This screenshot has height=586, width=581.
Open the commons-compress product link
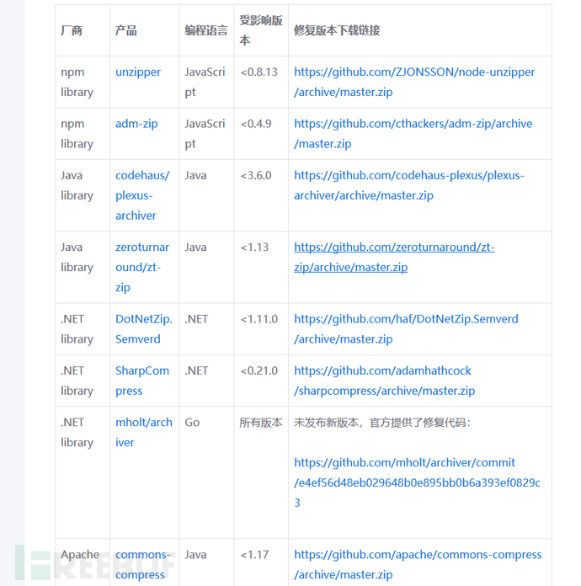pyautogui.click(x=142, y=564)
